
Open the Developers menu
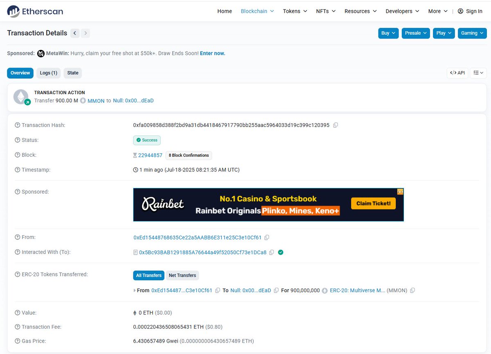click(402, 11)
